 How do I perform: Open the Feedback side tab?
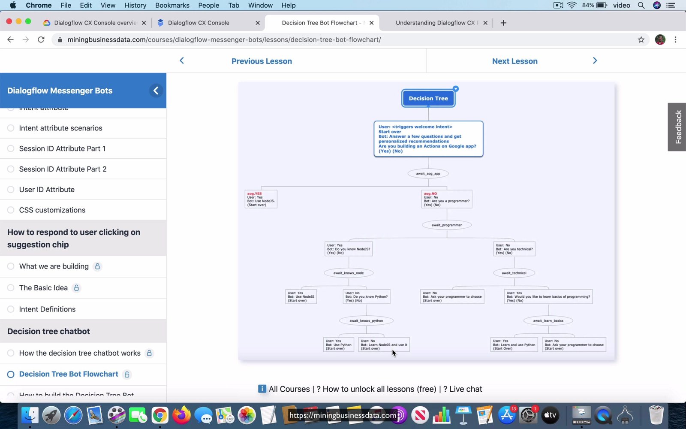pyautogui.click(x=678, y=127)
